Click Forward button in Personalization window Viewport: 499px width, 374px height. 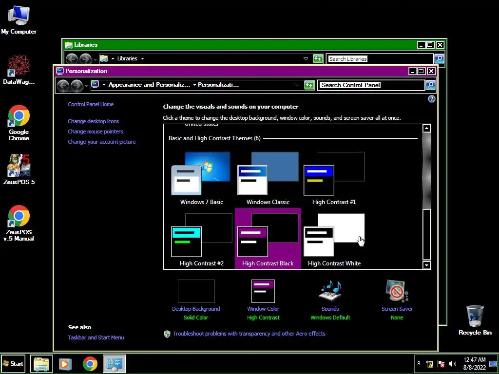(x=77, y=85)
